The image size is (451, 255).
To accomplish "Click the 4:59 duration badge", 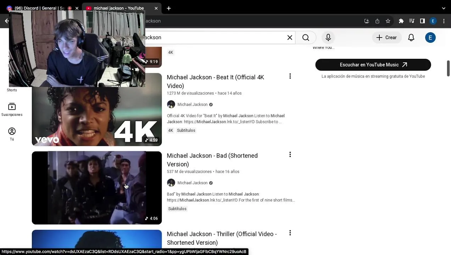I will (151, 140).
